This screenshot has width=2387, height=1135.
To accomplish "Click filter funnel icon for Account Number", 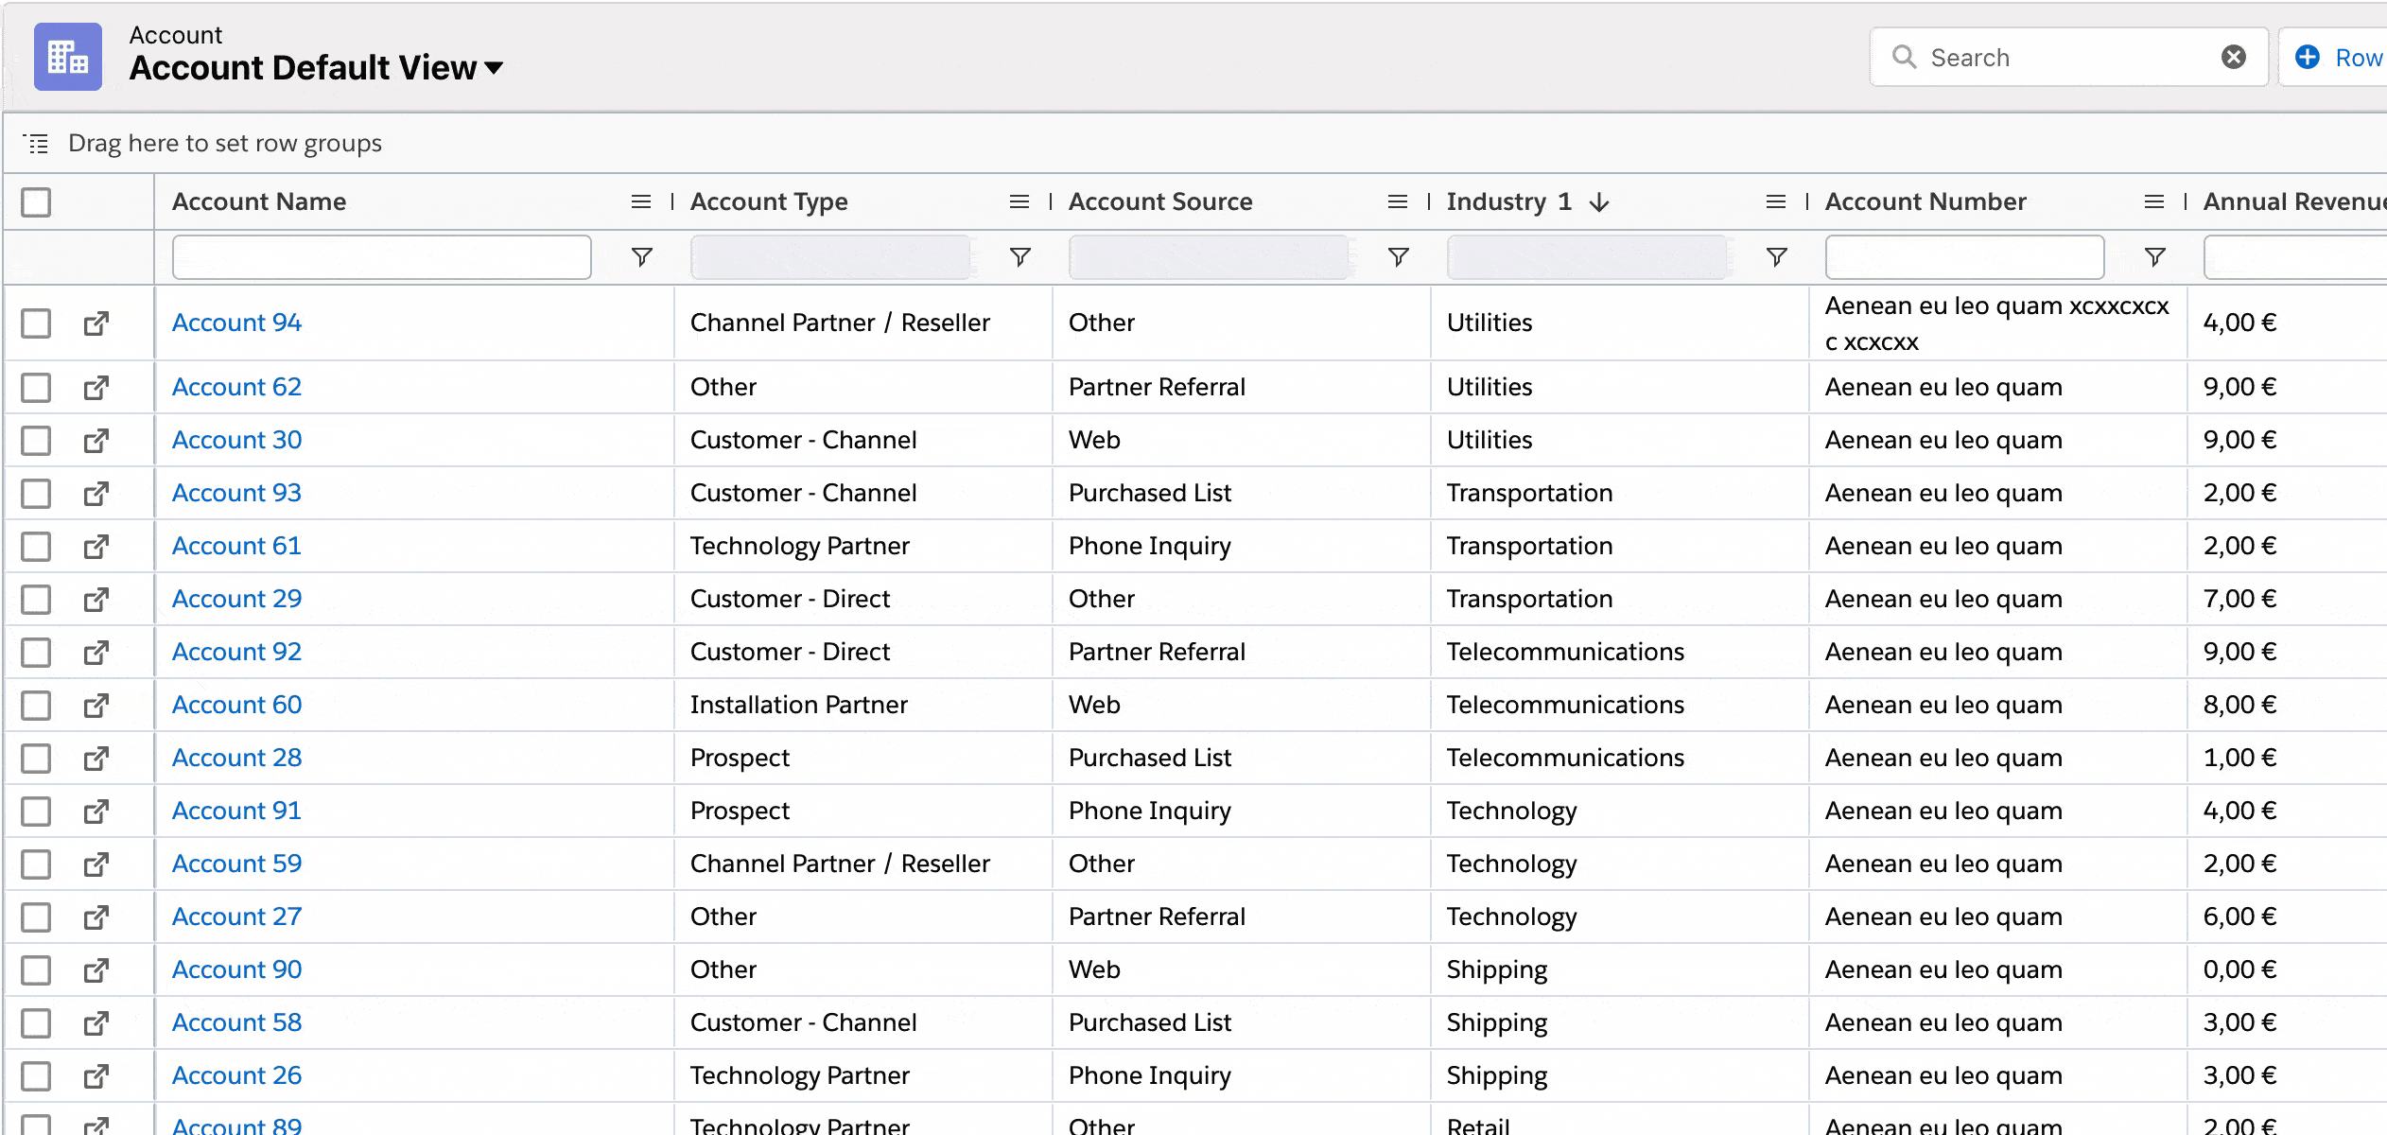I will (2154, 257).
